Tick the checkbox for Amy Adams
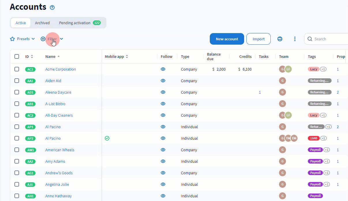 tap(17, 161)
